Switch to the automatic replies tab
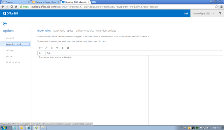This screenshot has width=224, height=130. 63,31
